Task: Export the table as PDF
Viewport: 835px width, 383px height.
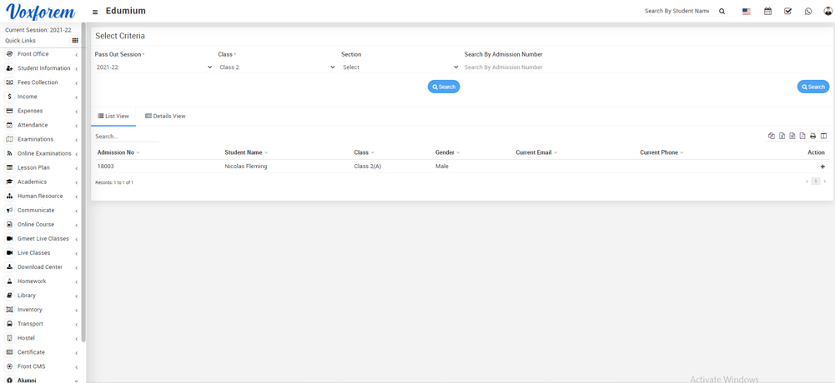Action: [x=802, y=136]
